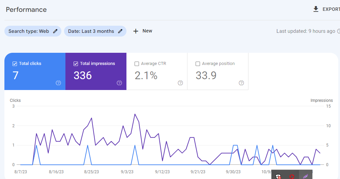Click the pencil icon on Search type: Web

tap(55, 31)
